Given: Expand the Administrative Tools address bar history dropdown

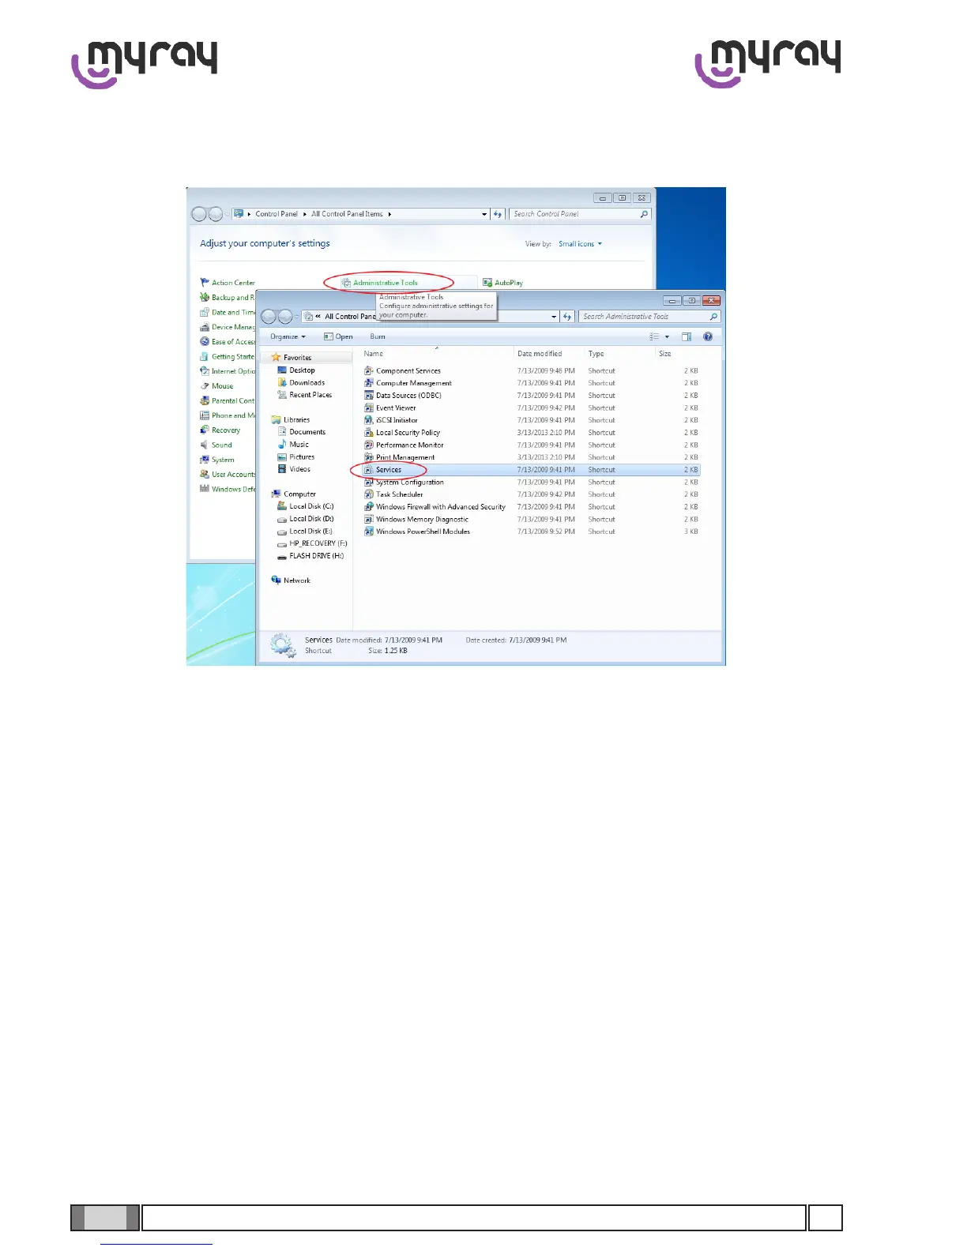Looking at the screenshot, I should coord(554,317).
